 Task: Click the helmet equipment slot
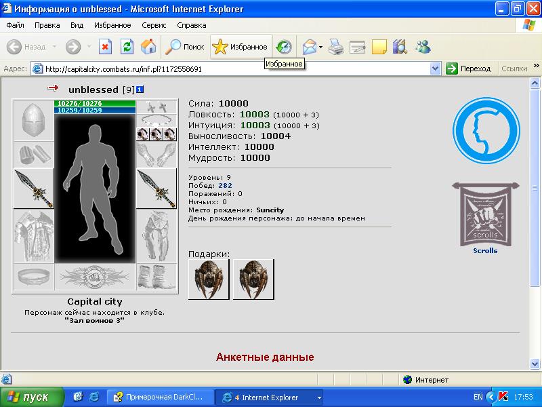33,121
